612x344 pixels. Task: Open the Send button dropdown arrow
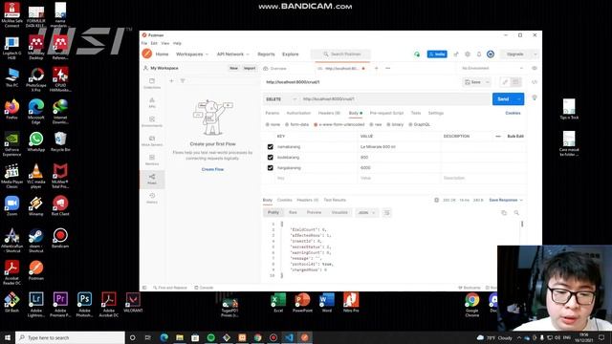519,99
